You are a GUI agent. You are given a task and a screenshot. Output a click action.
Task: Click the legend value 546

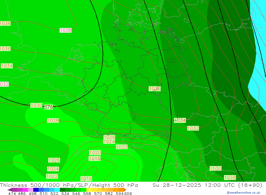click(76, 194)
